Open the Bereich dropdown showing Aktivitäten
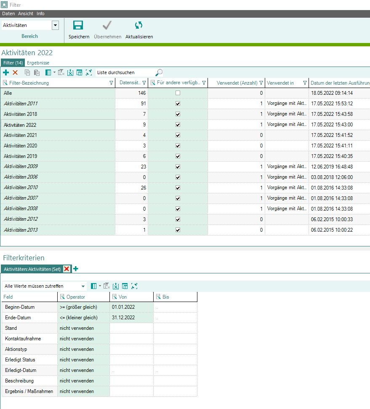Screen dimensions: 370x409 click(x=55, y=25)
